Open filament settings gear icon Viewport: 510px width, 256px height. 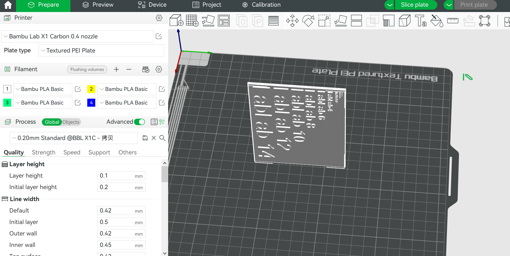pyautogui.click(x=159, y=69)
